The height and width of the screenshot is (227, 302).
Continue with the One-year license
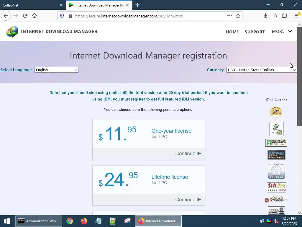(x=188, y=153)
